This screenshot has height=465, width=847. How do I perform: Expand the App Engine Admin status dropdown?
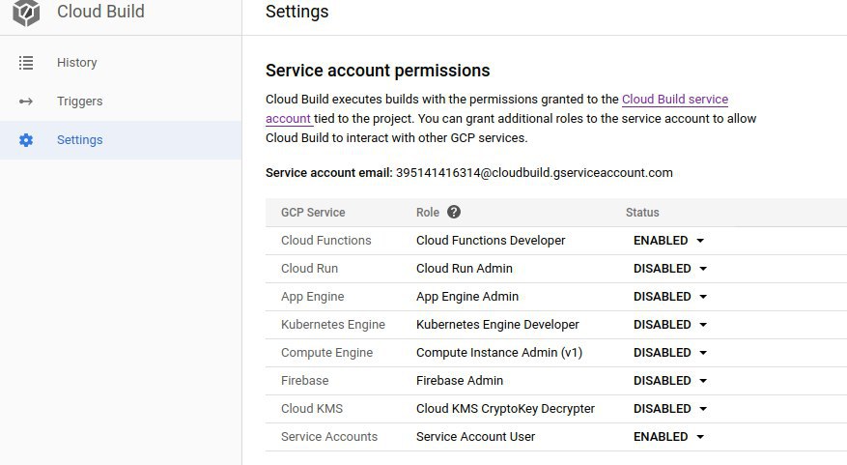point(670,297)
